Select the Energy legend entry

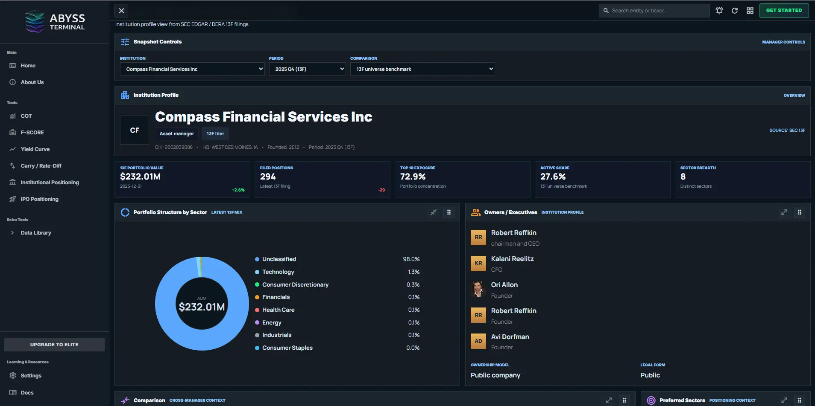point(337,323)
